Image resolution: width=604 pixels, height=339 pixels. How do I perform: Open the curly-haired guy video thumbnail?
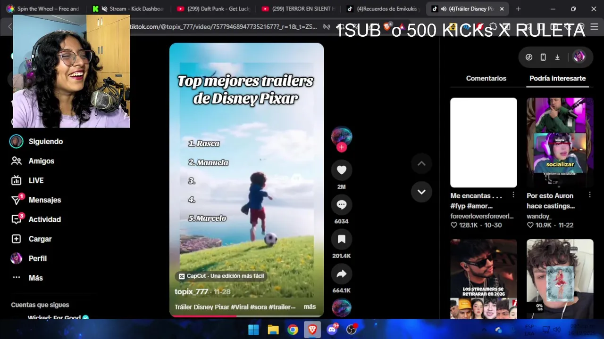(x=560, y=279)
